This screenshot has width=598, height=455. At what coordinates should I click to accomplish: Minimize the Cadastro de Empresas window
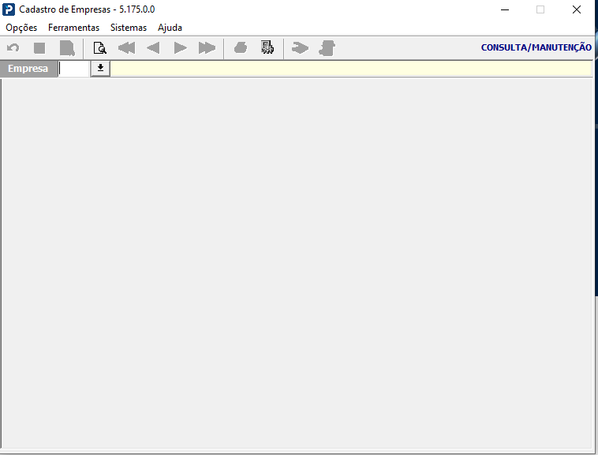(x=505, y=9)
